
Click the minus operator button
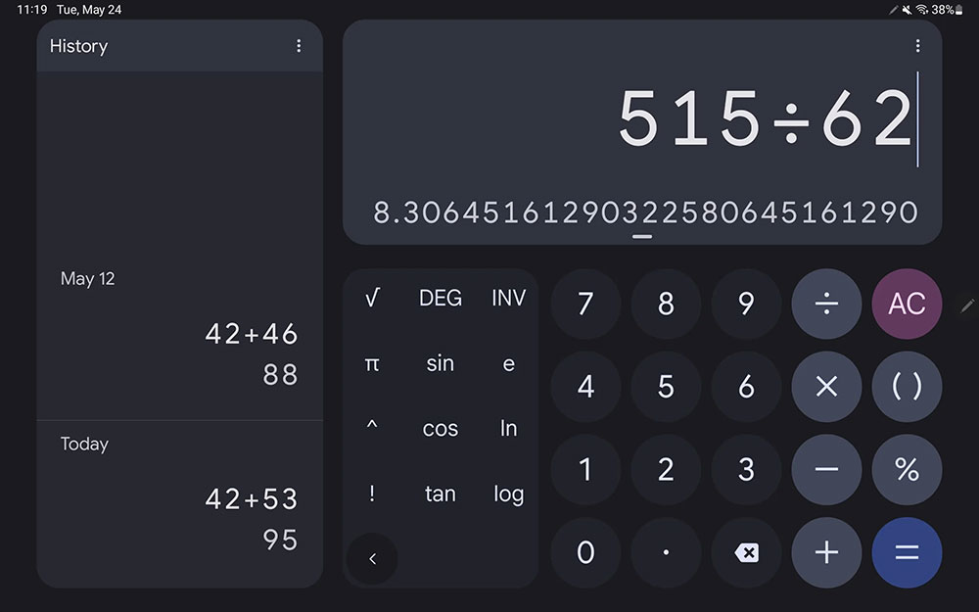(826, 470)
